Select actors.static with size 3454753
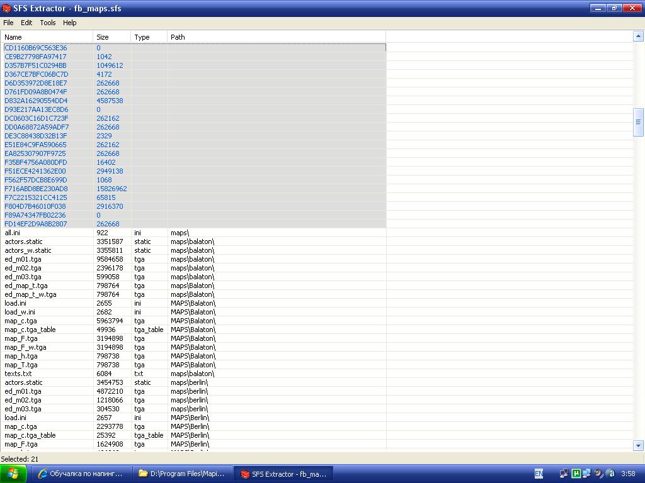This screenshot has height=483, width=645. click(x=193, y=382)
